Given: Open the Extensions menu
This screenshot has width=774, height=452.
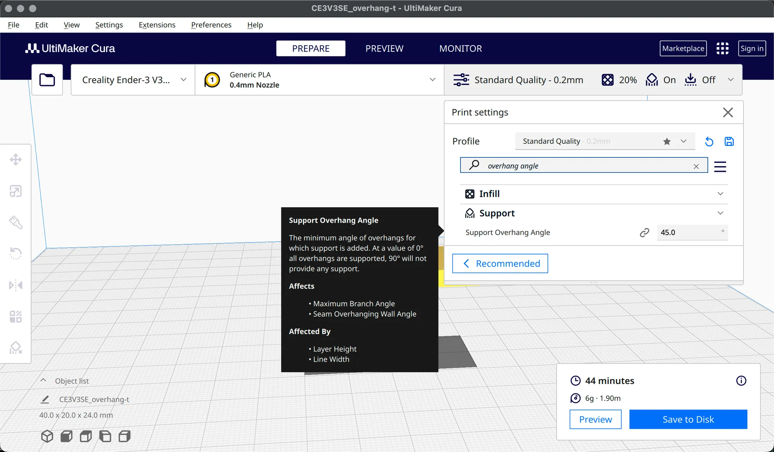Looking at the screenshot, I should point(157,25).
